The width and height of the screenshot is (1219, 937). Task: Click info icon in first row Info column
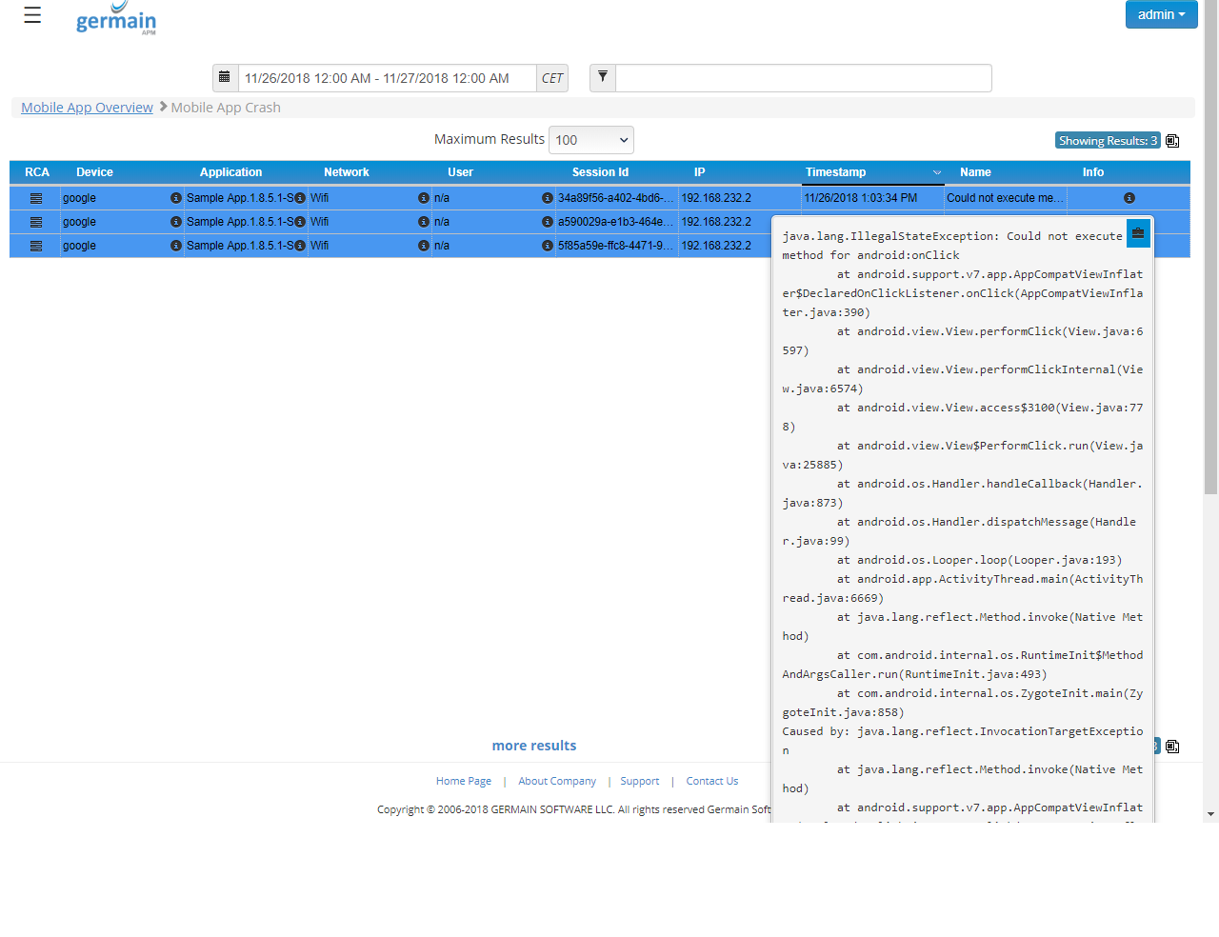coord(1129,198)
